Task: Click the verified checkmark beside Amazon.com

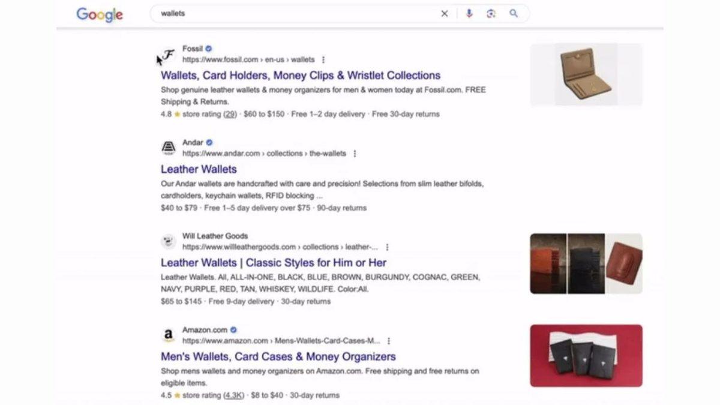Action: pos(233,329)
